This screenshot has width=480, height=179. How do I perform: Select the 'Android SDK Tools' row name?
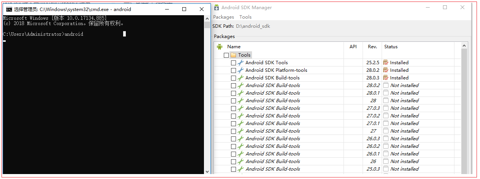tap(266, 63)
